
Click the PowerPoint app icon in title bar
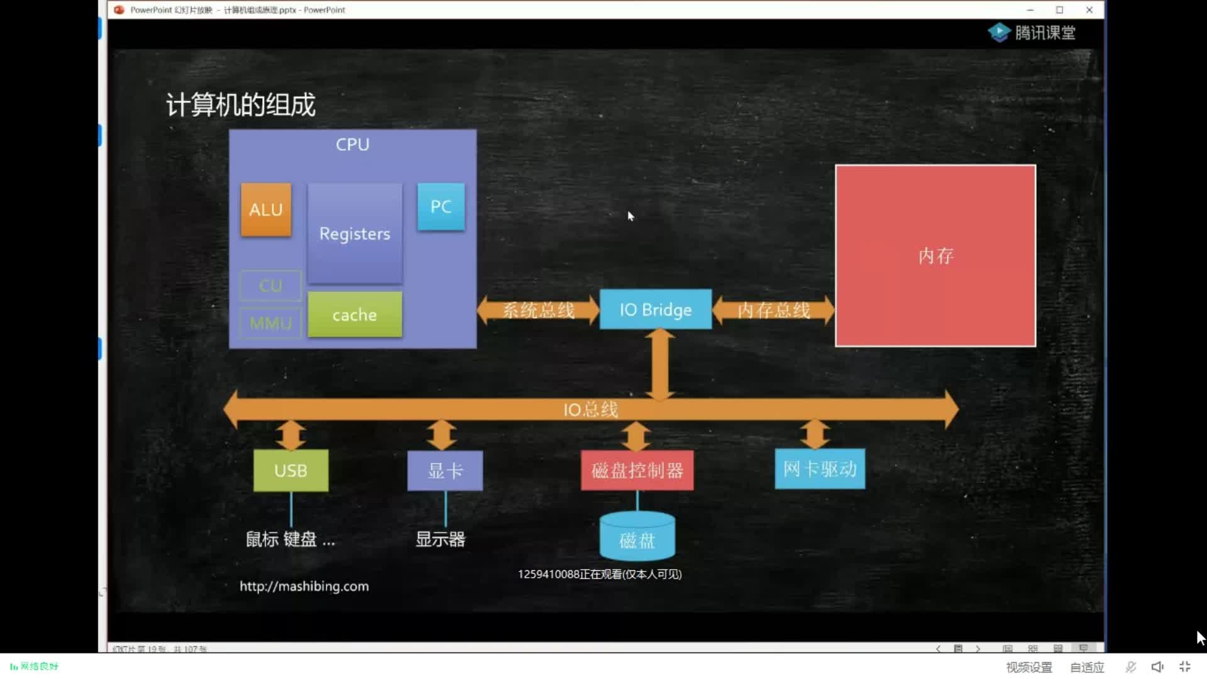[119, 9]
